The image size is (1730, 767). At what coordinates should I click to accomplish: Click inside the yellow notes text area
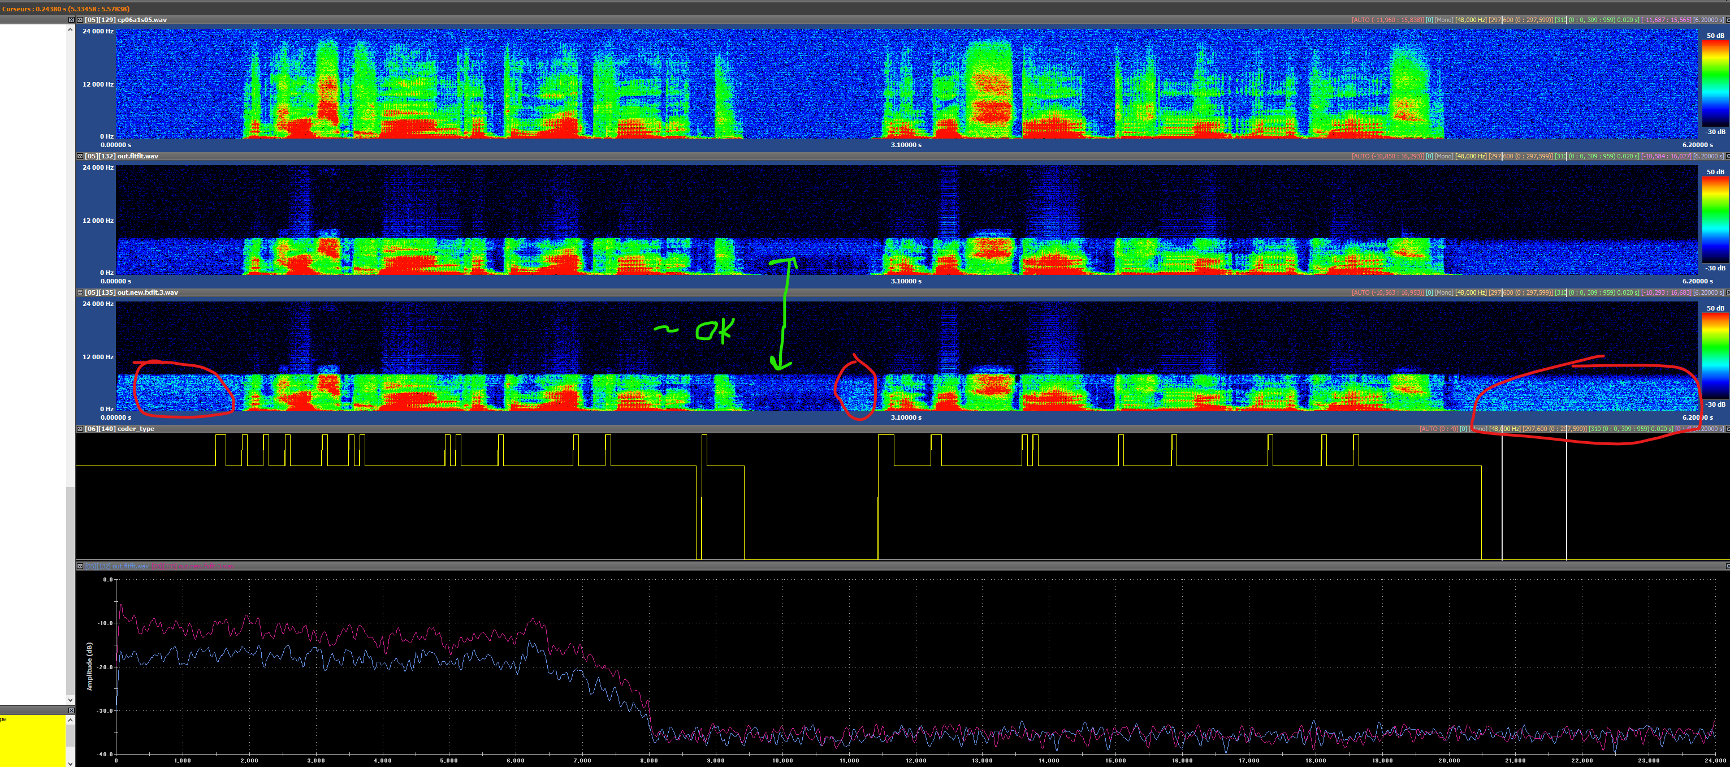tap(32, 739)
